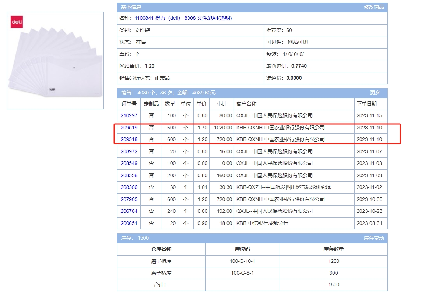This screenshot has width=432, height=293.
Task: Open the 库存变动 link
Action: [x=373, y=238]
